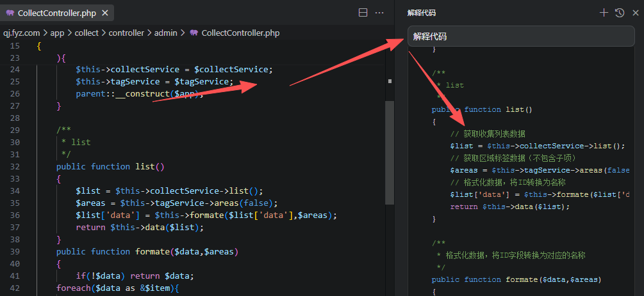The image size is (644, 296).
Task: Click editor line 37 return $this->data($list)
Action: click(x=140, y=227)
